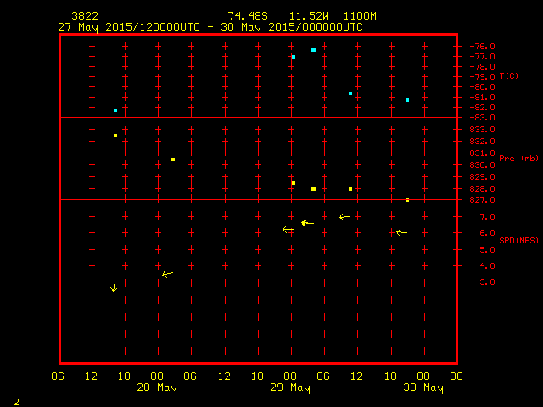
Task: Select the rightmost yellow wind arrow
Action: point(401,232)
